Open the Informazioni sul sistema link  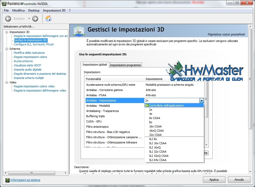coord(25,180)
